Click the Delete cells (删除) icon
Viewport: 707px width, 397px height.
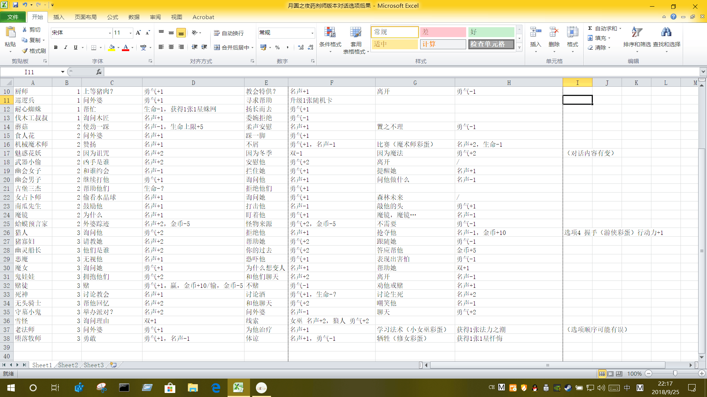[554, 32]
